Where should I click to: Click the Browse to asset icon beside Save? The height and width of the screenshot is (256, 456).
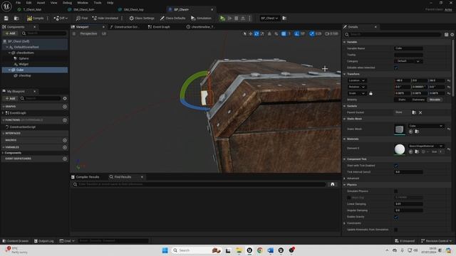point(16,18)
